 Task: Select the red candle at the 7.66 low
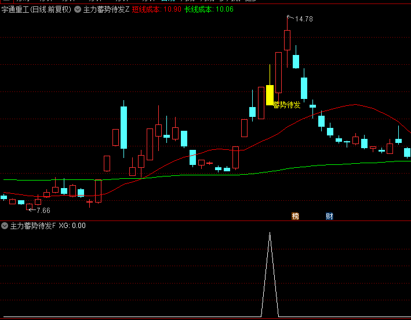(30, 207)
